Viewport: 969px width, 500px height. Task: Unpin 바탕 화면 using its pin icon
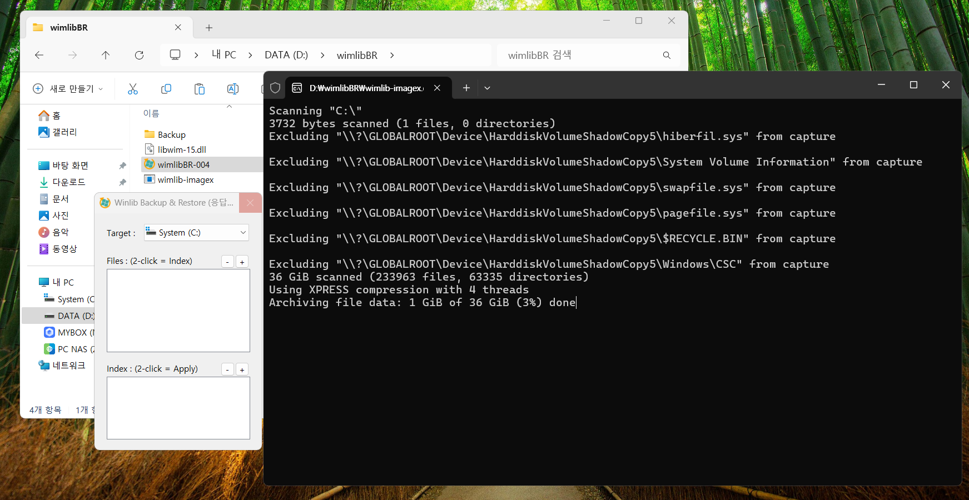(122, 166)
